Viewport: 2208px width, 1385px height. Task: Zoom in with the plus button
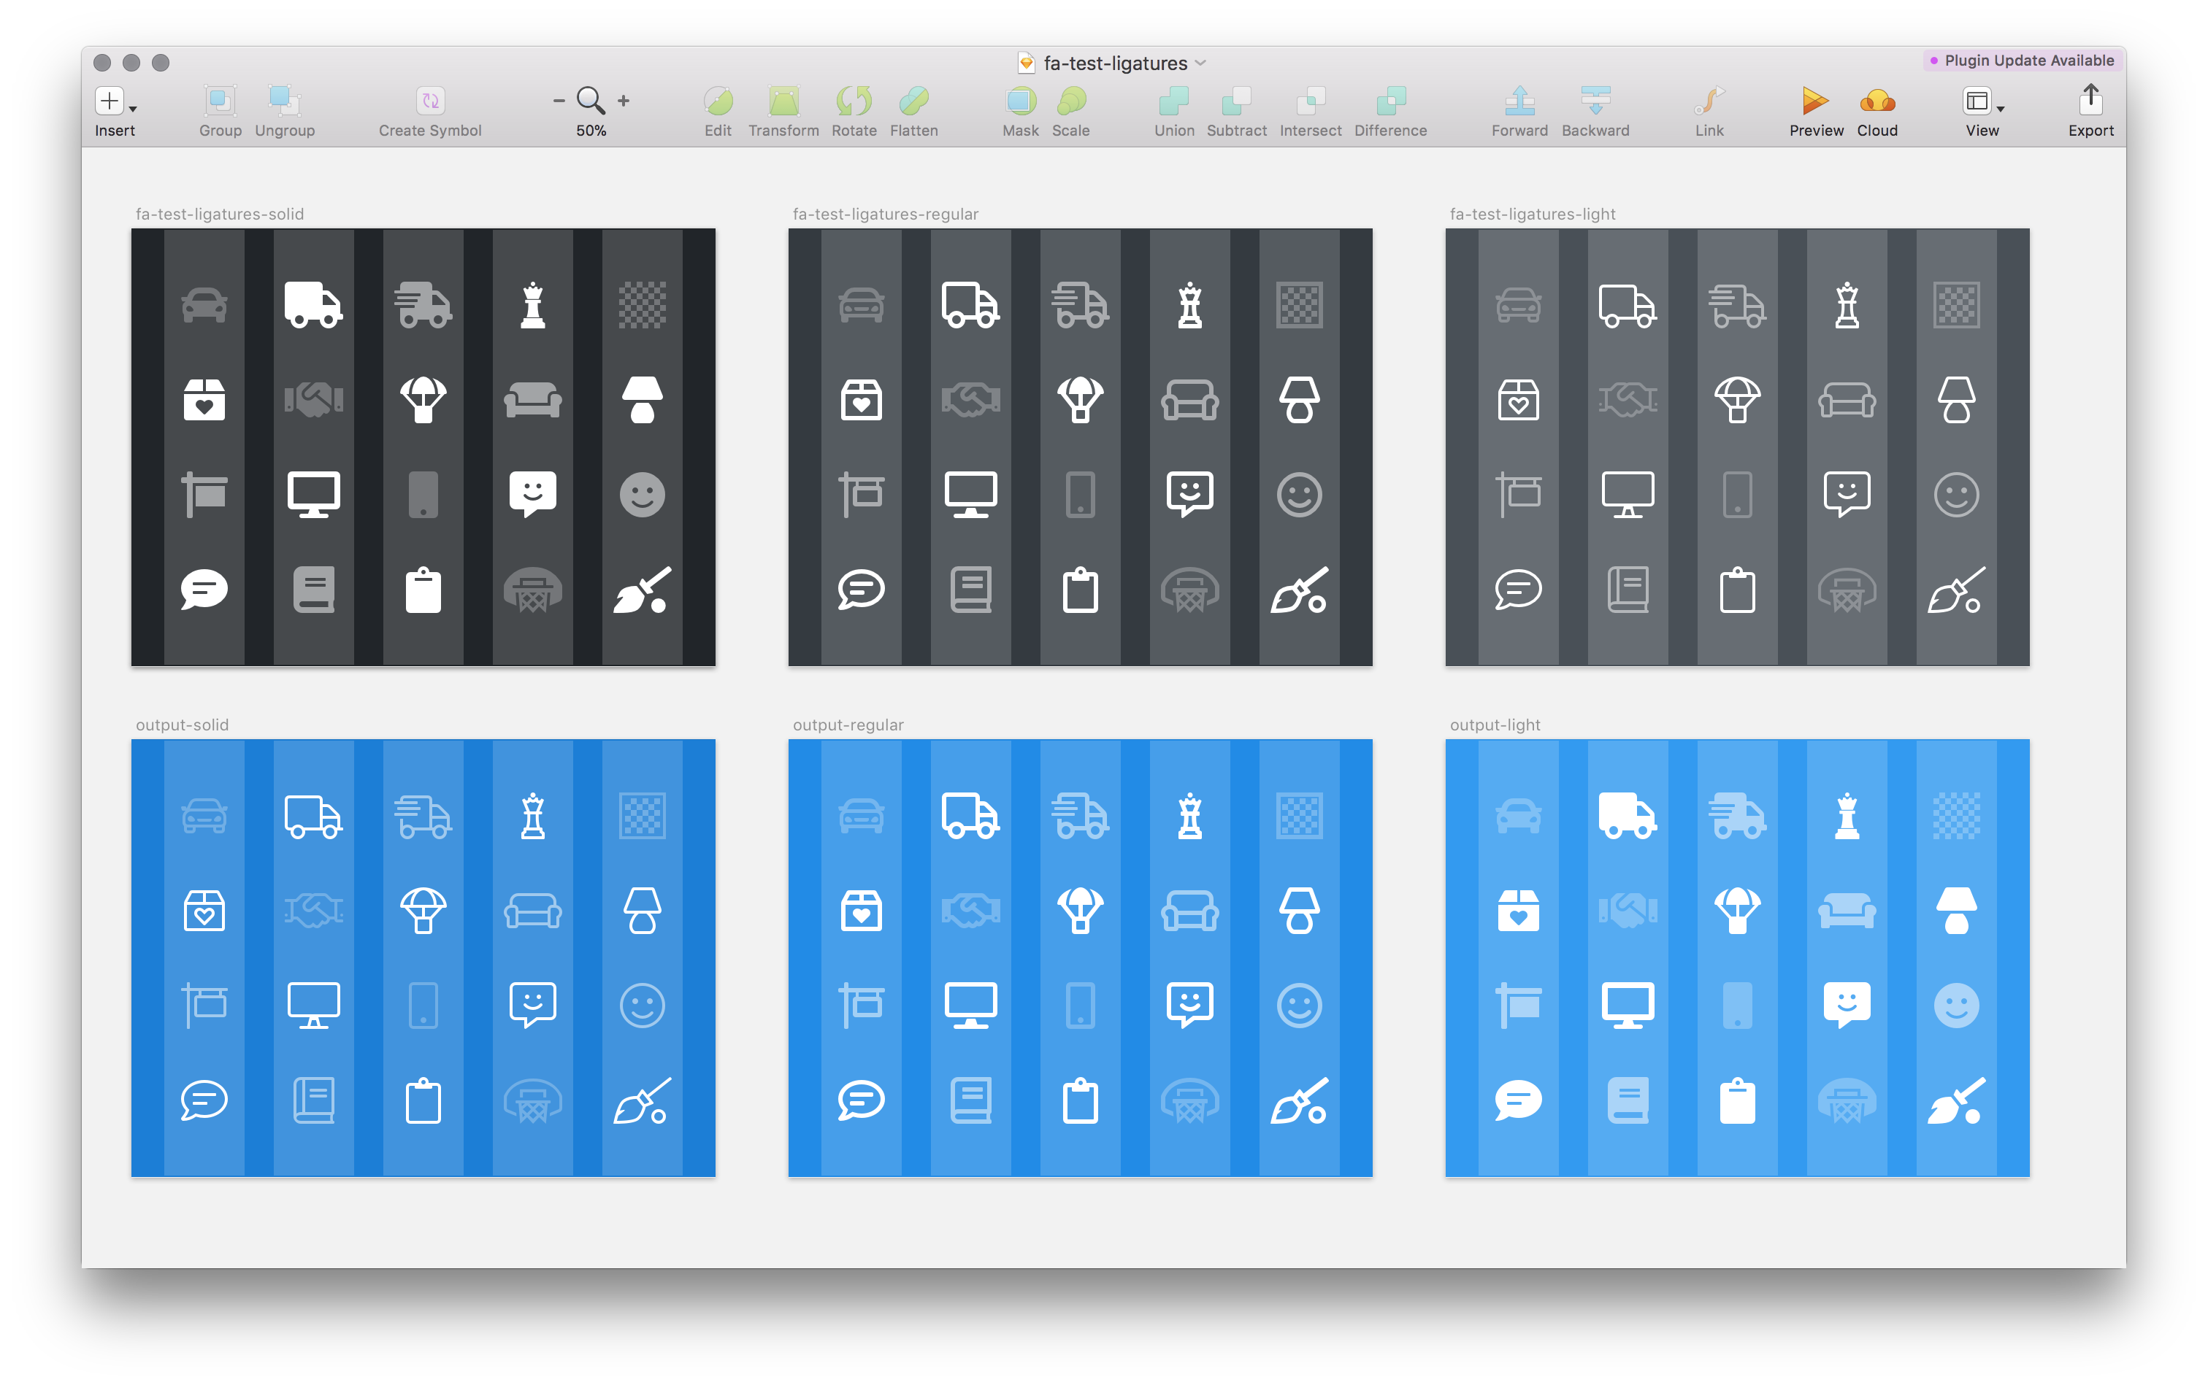point(624,101)
